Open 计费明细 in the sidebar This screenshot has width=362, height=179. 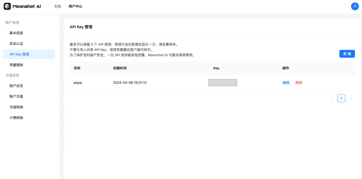tap(16, 118)
